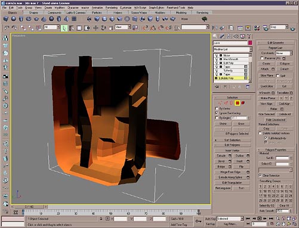
Task: Create a Box primitive from Objects shelf
Action: coord(6,19)
